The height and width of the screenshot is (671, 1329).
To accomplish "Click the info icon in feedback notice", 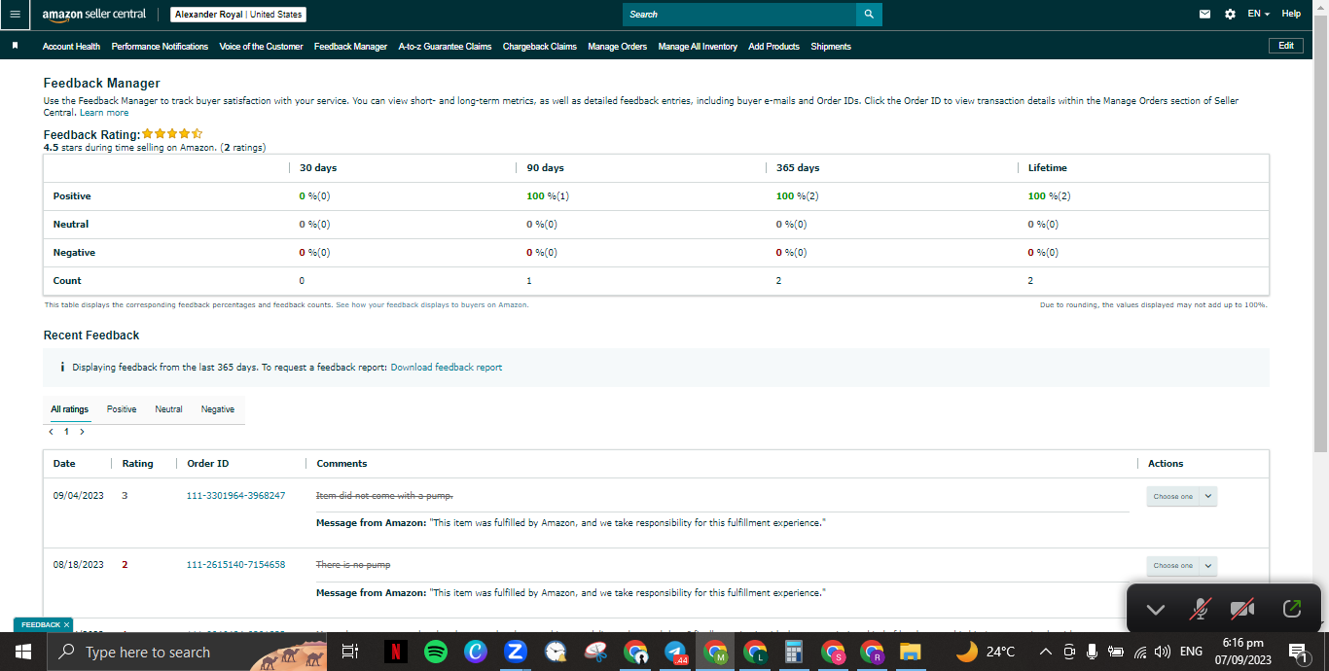I will pos(62,368).
